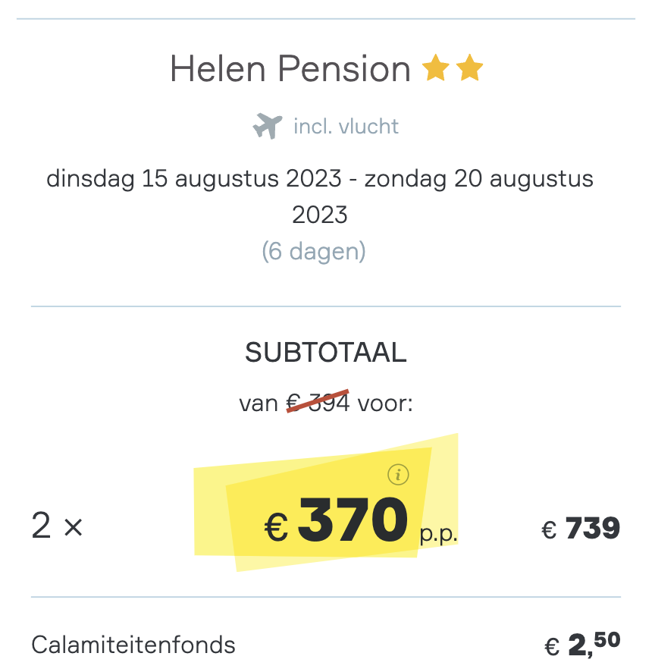Click the airplane icon beside incl. vlucht
This screenshot has width=655, height=672.
(x=268, y=126)
